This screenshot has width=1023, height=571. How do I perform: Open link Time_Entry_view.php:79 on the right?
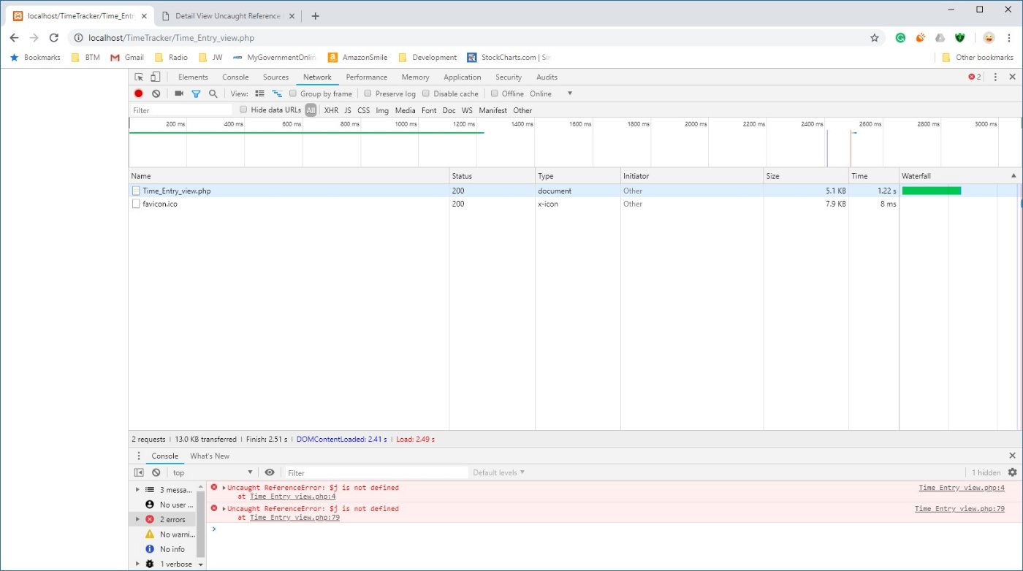pos(959,508)
